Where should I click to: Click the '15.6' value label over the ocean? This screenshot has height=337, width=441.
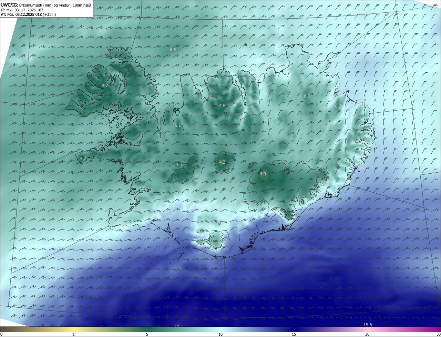[x=368, y=325]
